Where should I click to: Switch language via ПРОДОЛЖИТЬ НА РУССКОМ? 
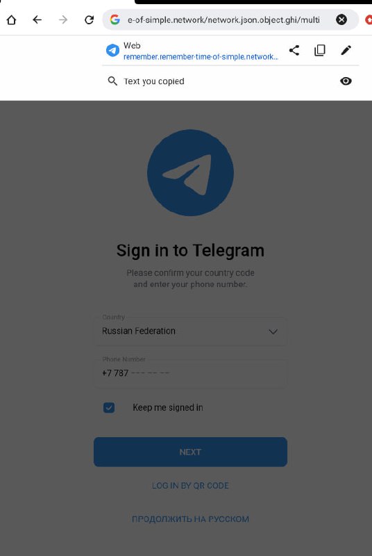click(190, 519)
